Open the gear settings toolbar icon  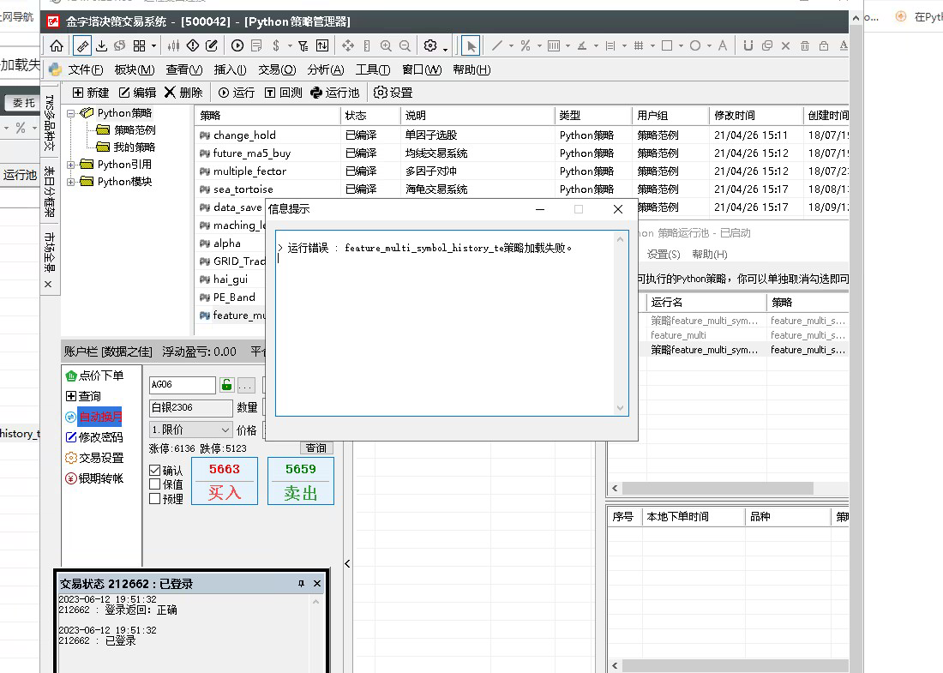[430, 45]
